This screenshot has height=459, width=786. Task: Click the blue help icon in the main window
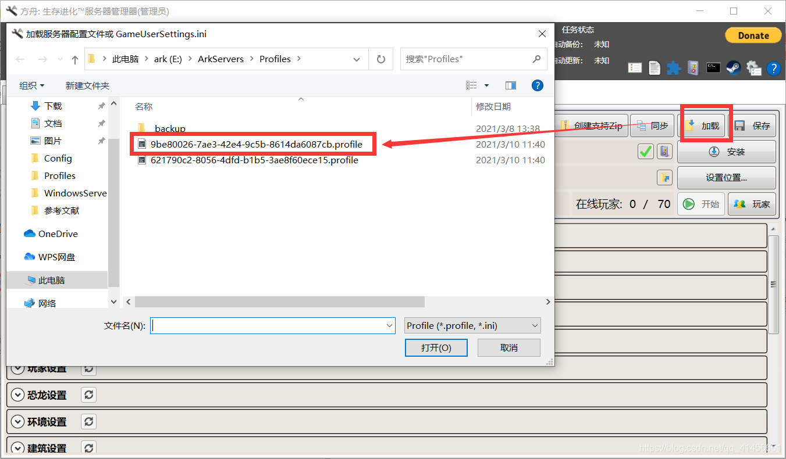(x=774, y=69)
